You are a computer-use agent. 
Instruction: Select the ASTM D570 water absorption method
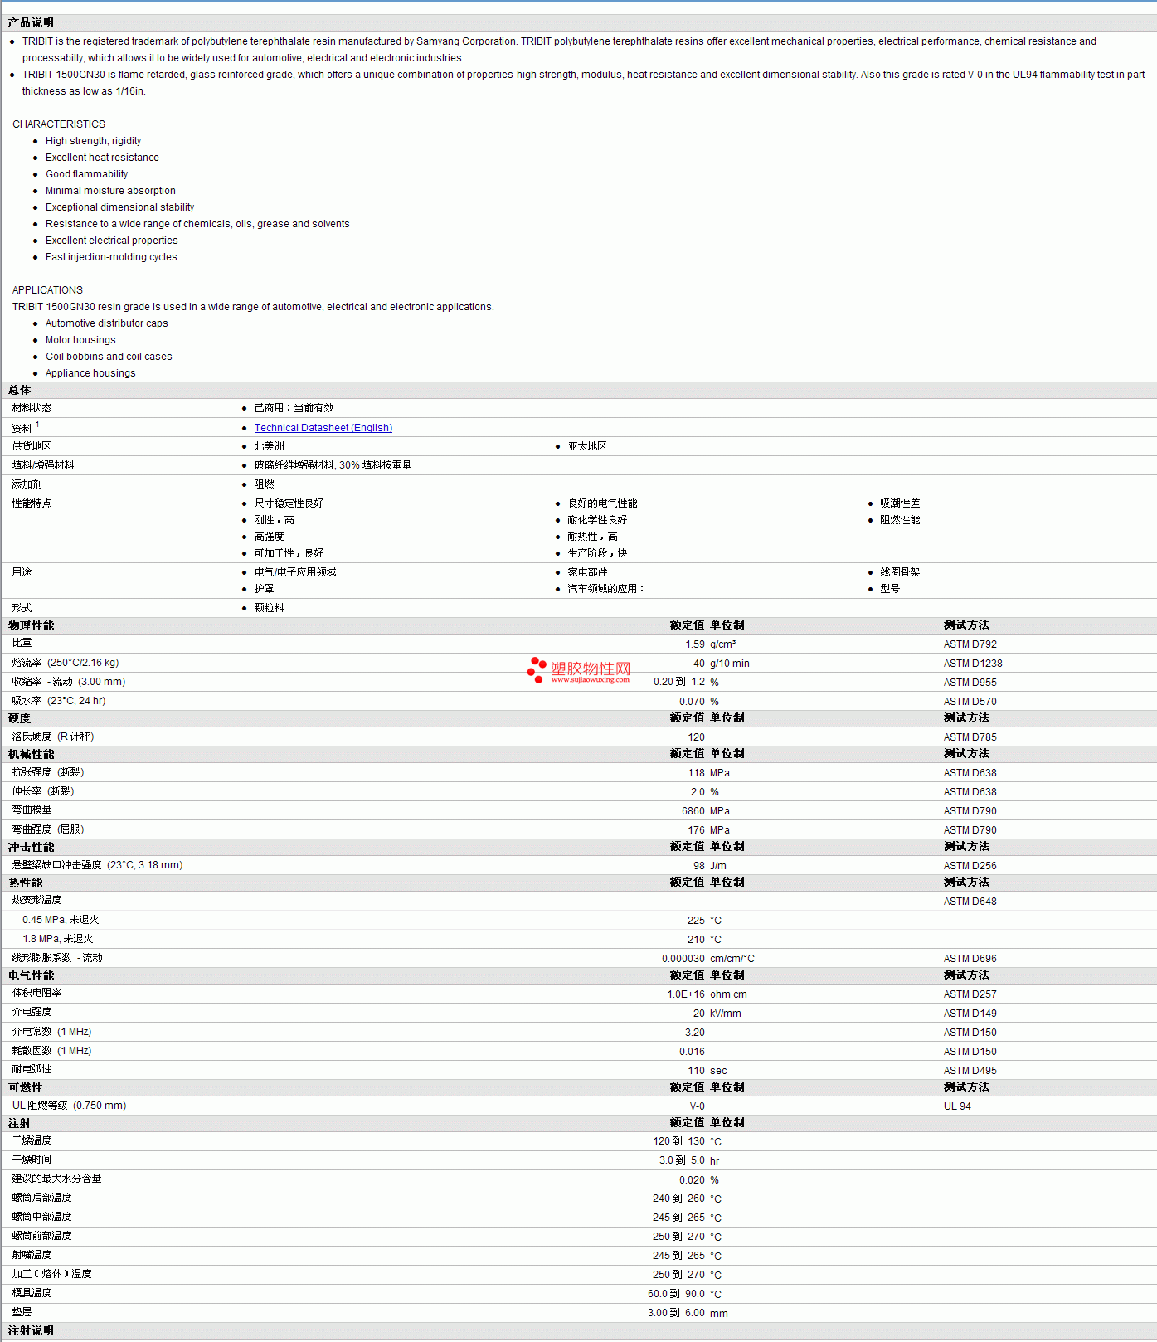[970, 702]
